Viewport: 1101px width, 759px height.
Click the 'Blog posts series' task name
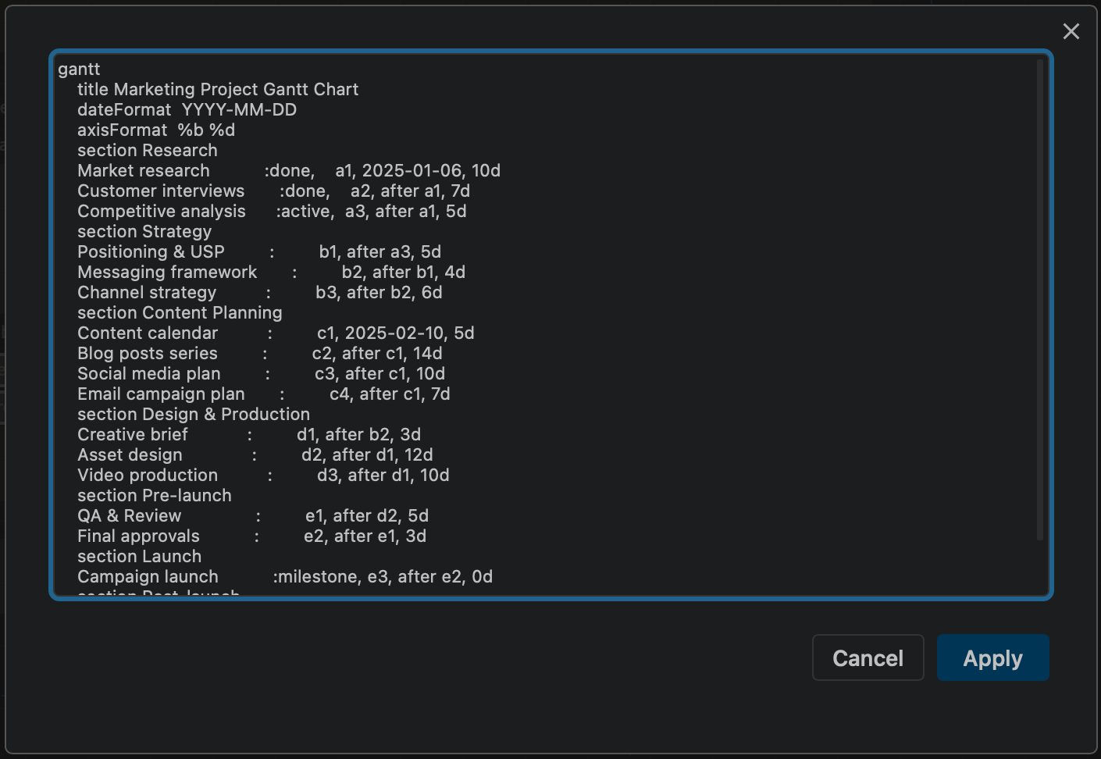tap(148, 354)
